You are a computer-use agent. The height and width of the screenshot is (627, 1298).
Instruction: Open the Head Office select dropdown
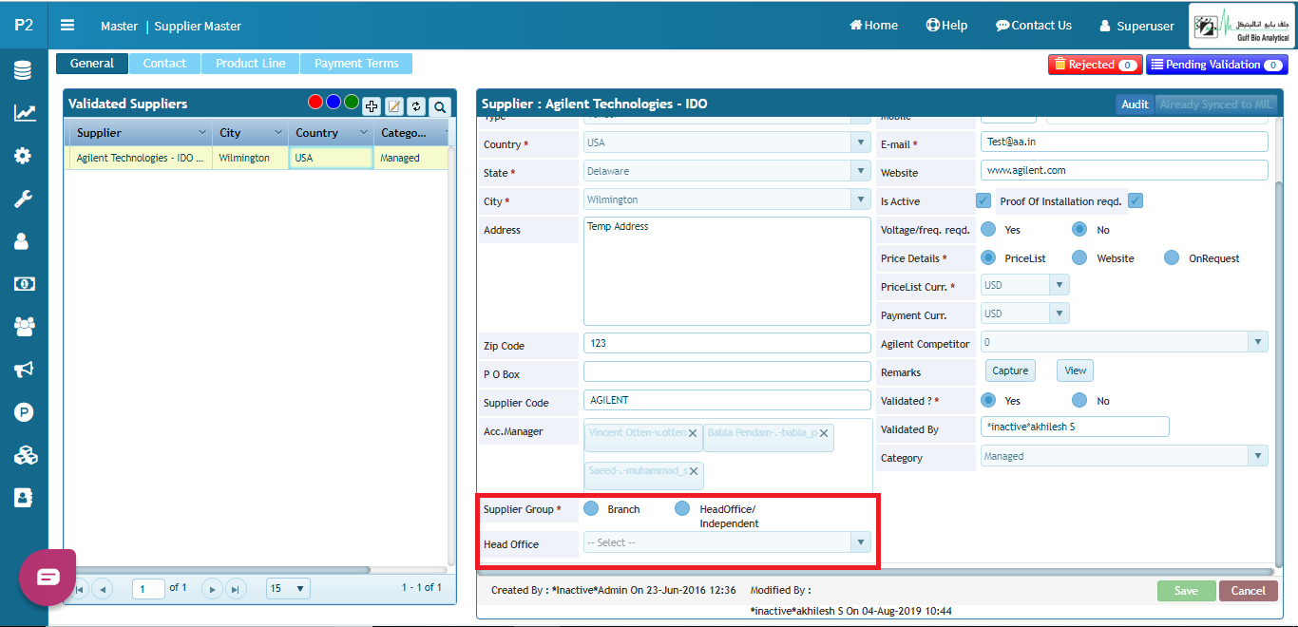tap(861, 542)
